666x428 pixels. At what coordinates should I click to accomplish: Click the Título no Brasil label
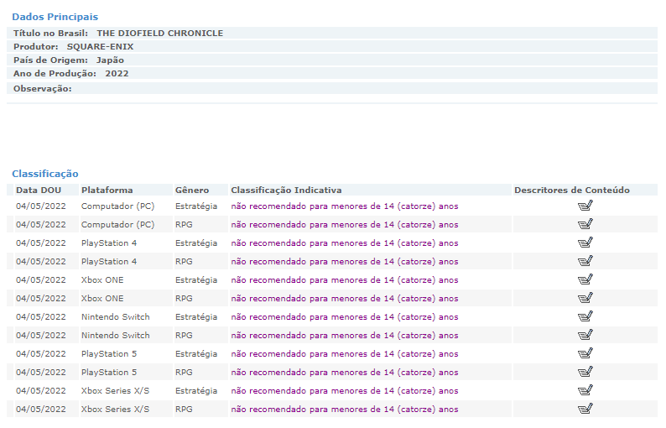click(x=50, y=34)
